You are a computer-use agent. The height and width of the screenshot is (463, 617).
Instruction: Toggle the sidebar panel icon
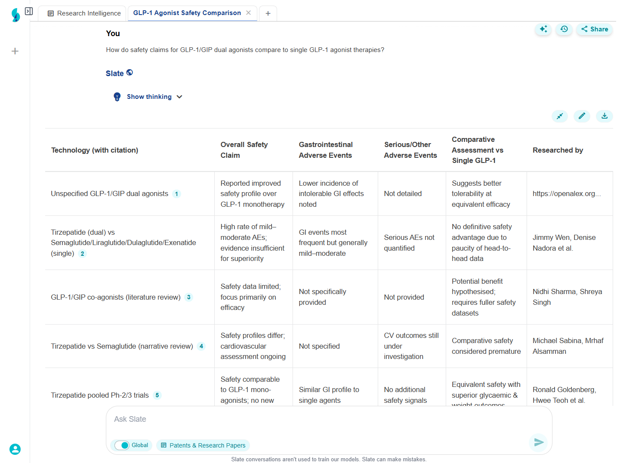29,11
